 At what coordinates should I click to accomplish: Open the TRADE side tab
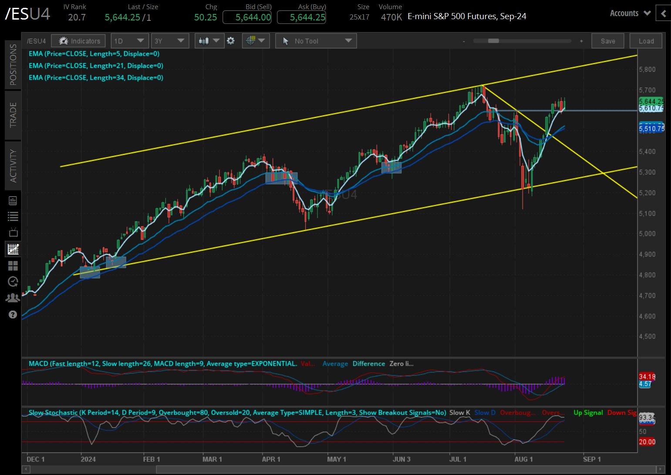click(x=13, y=115)
